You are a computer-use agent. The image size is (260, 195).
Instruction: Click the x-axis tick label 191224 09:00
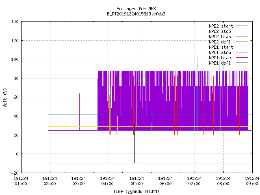(x=252, y=181)
